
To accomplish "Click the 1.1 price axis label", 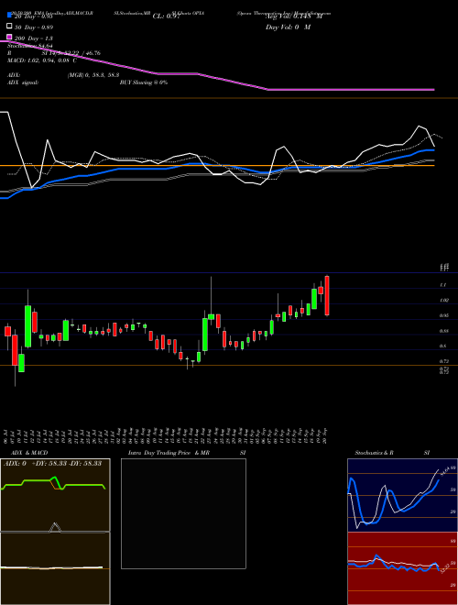I will click(443, 285).
